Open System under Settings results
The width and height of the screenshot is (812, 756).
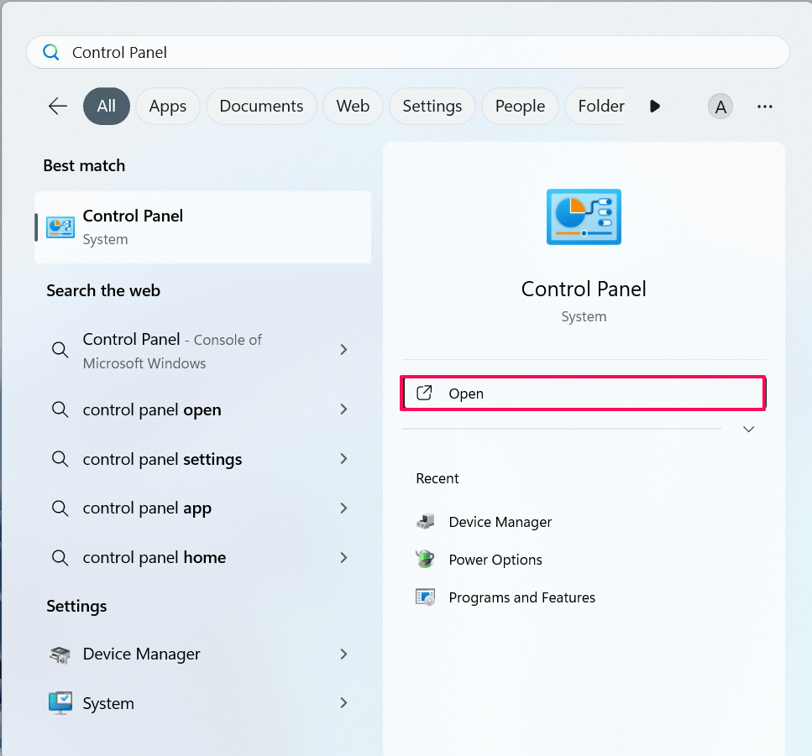click(202, 703)
